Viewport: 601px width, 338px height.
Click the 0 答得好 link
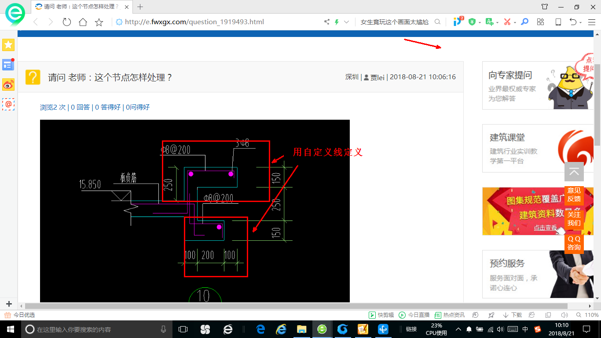point(108,107)
